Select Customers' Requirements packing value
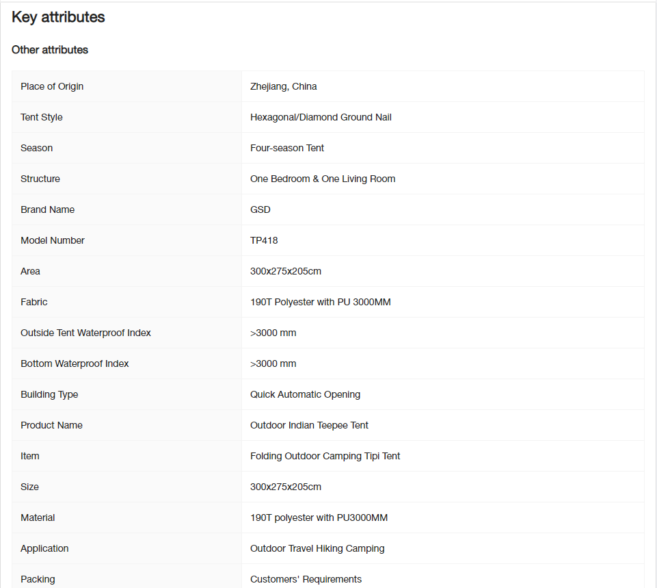Image resolution: width=657 pixels, height=588 pixels. coord(306,579)
